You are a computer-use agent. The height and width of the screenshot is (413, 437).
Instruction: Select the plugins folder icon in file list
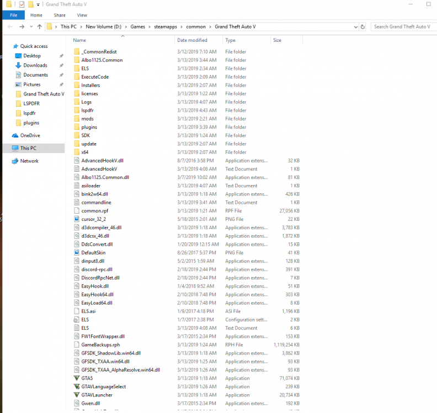[77, 127]
